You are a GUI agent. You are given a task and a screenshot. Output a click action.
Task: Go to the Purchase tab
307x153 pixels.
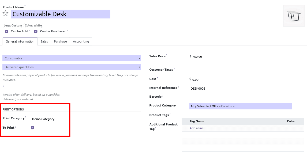60,41
